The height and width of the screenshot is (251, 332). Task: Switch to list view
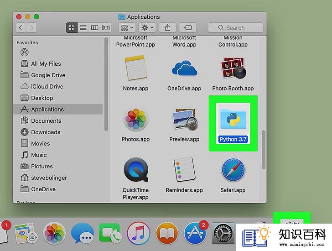click(x=83, y=28)
